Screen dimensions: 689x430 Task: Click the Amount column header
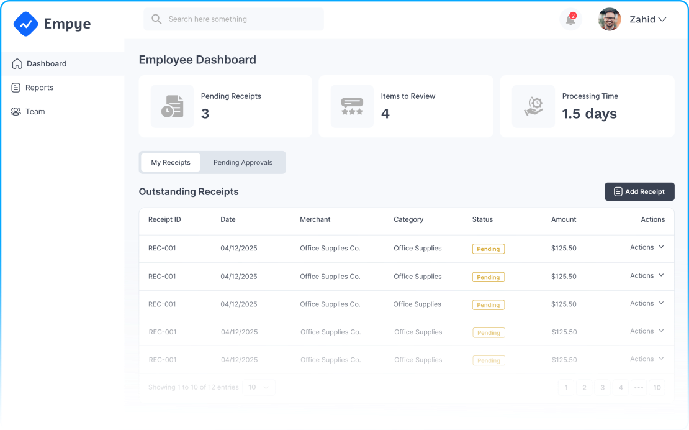click(564, 219)
